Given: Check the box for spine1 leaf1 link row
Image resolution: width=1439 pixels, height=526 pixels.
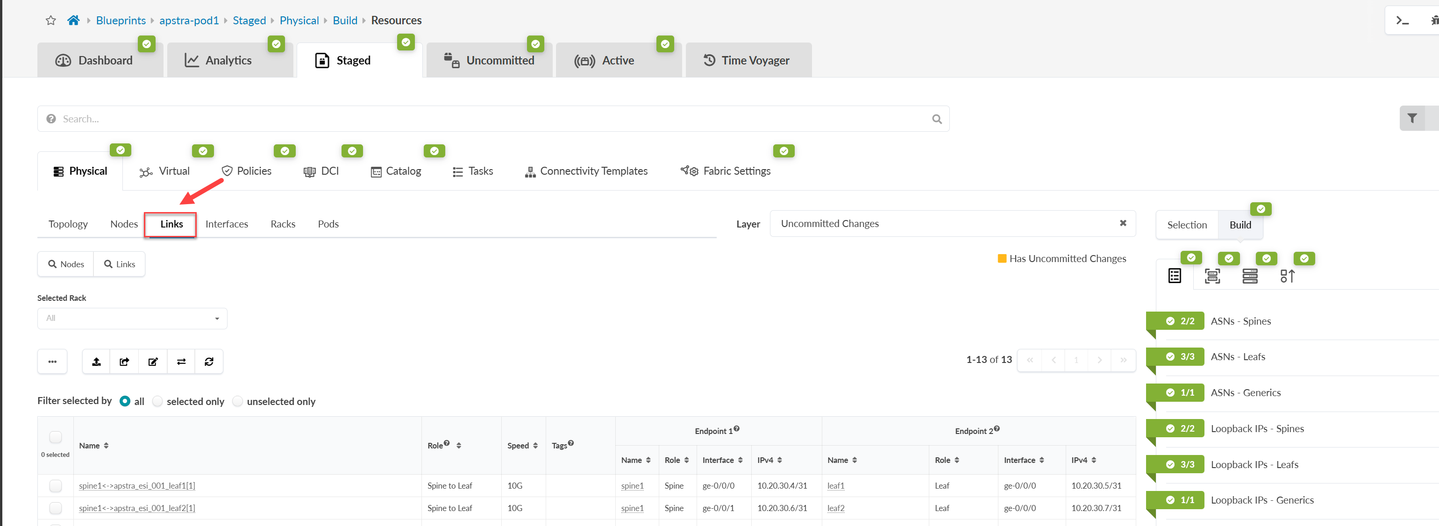Looking at the screenshot, I should tap(56, 485).
